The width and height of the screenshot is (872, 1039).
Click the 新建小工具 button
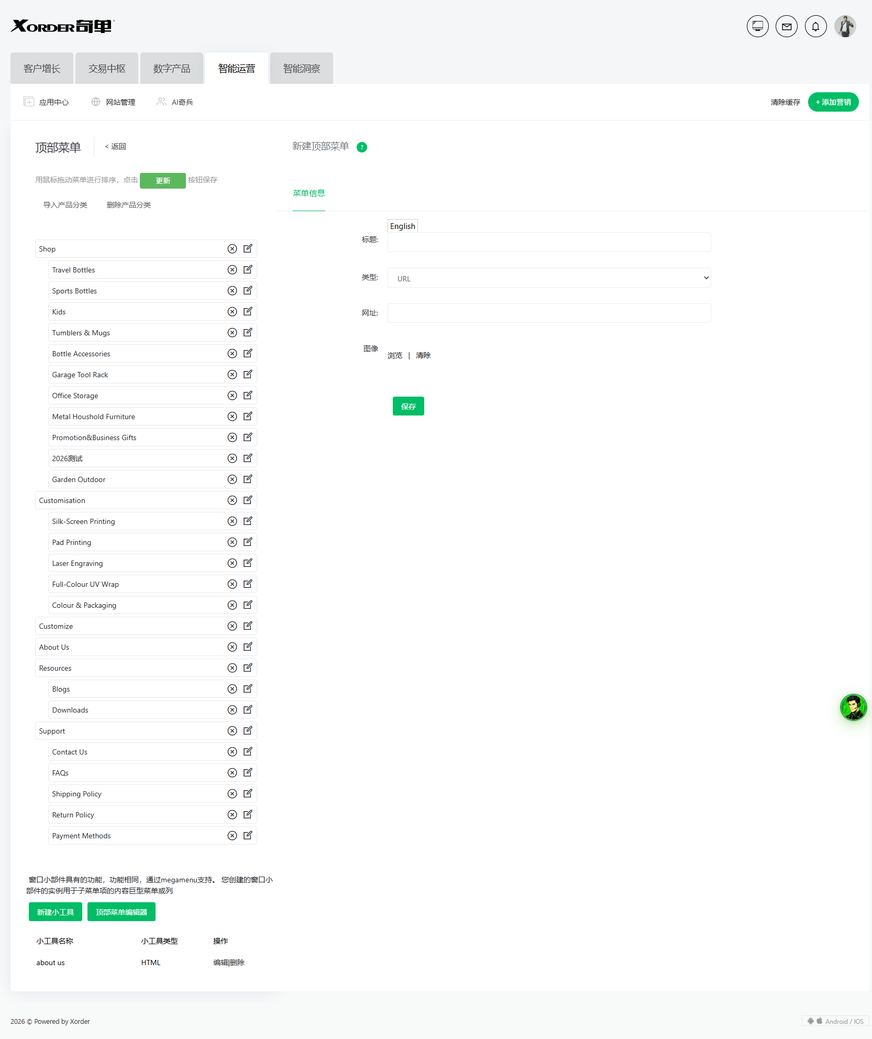click(56, 912)
